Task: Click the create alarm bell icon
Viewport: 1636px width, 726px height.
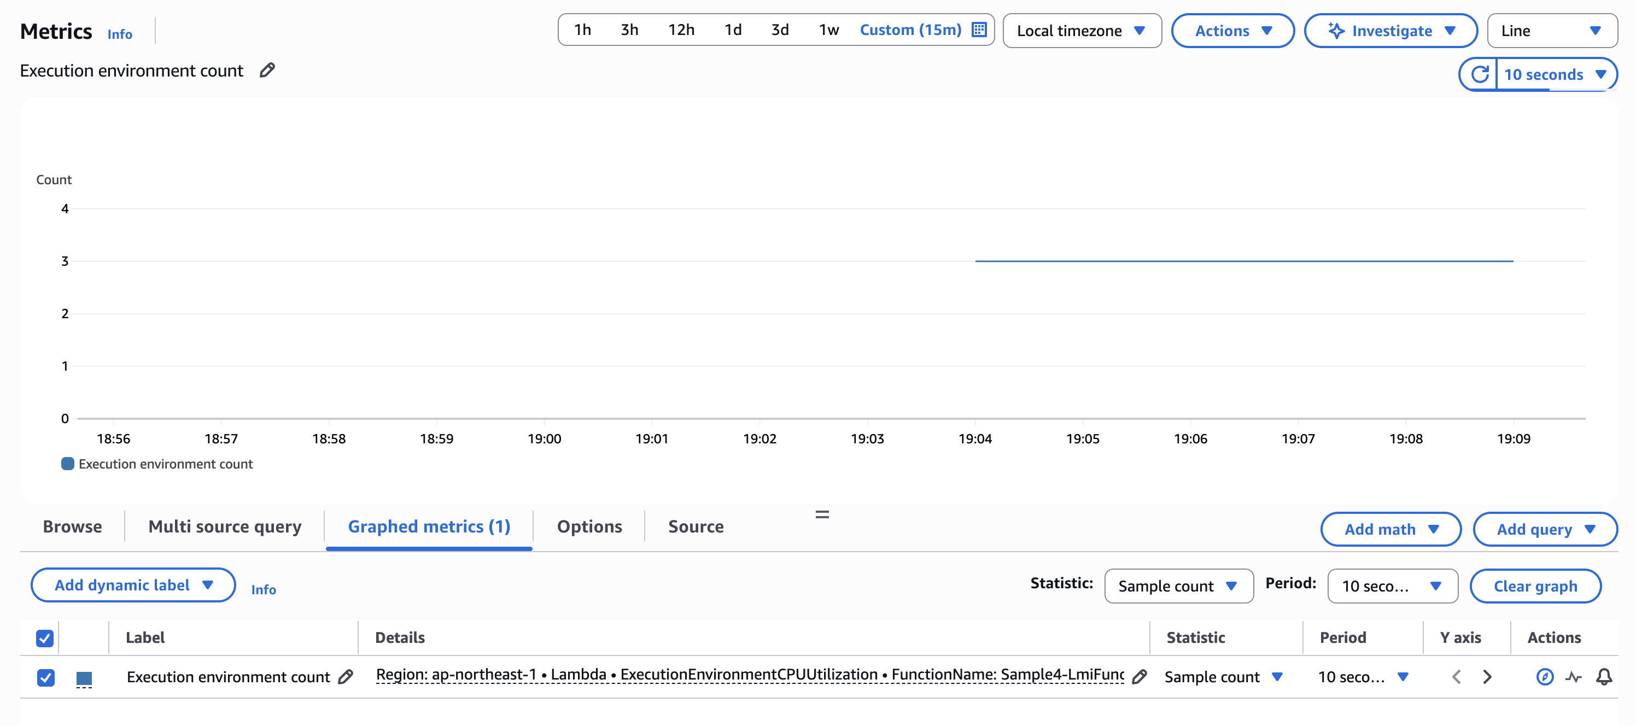Action: [x=1604, y=677]
